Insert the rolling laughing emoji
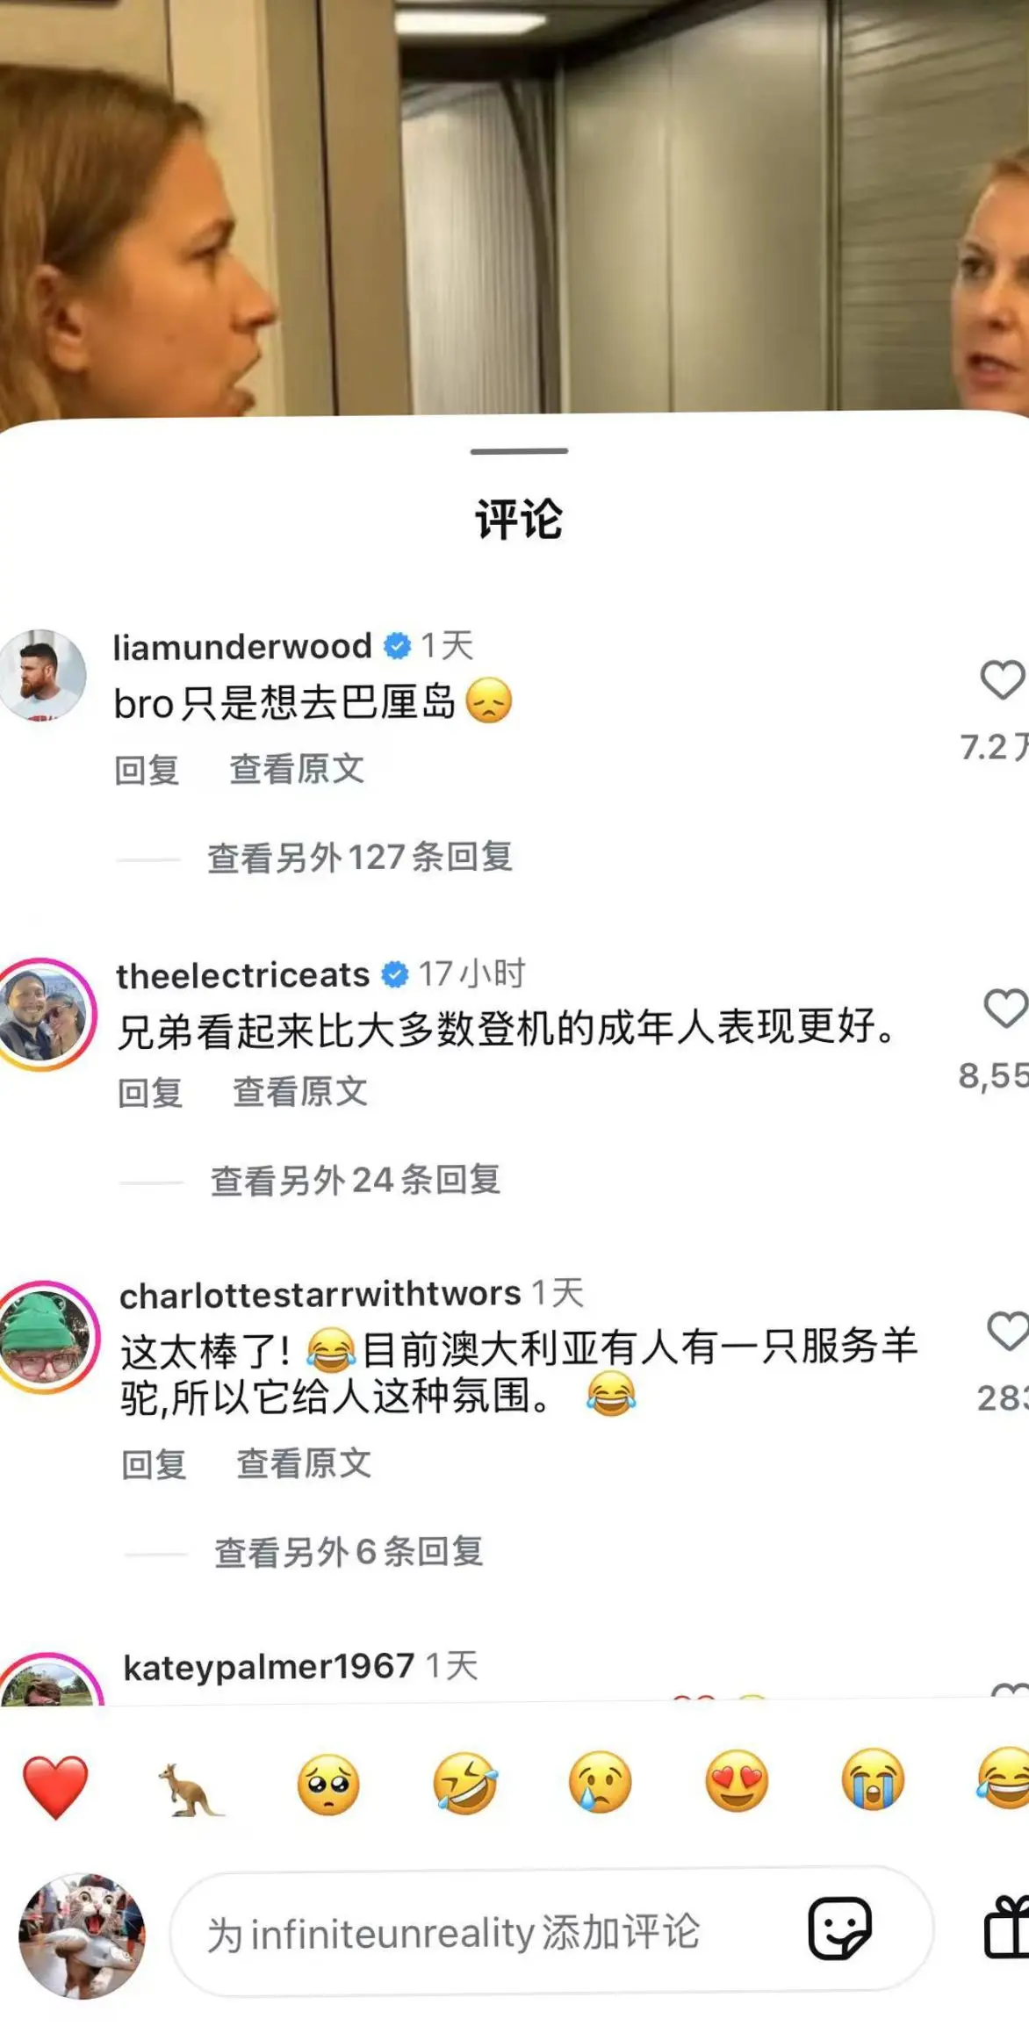1029x2033 pixels. [464, 1784]
